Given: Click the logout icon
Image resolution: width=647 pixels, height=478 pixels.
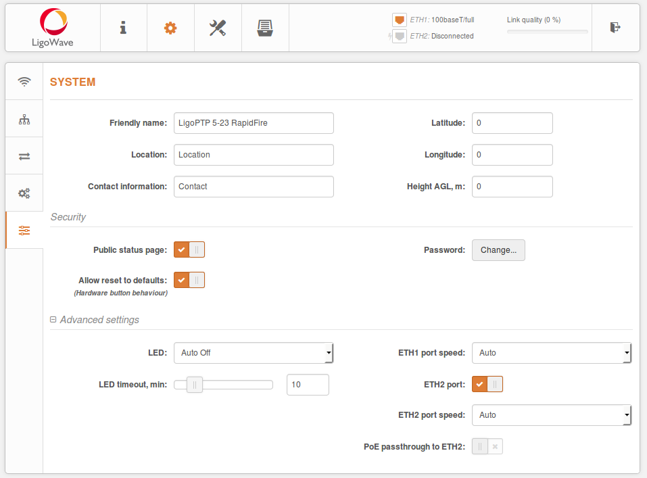Looking at the screenshot, I should 615,28.
